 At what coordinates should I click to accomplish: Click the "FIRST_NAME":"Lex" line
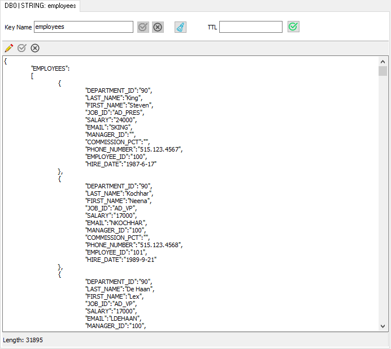pos(115,296)
